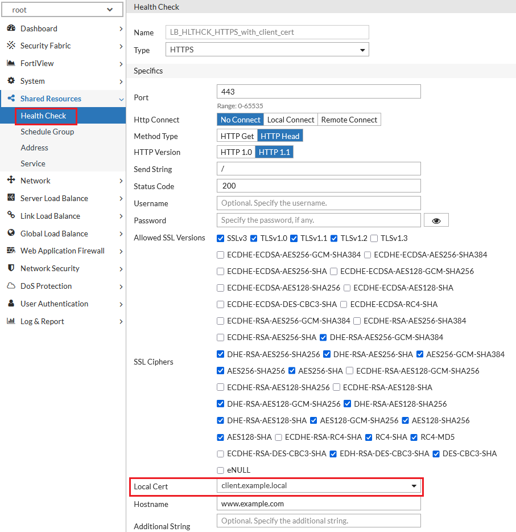Image resolution: width=516 pixels, height=532 pixels.
Task: Open the Type HTTPS dropdown
Action: tap(267, 50)
